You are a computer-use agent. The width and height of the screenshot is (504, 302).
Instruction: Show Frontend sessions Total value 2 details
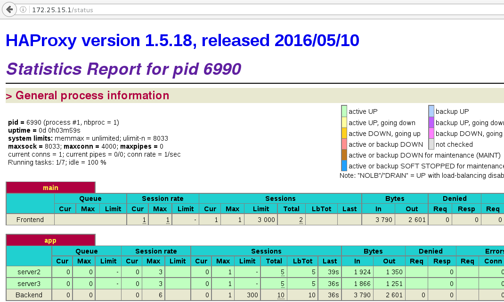coord(301,220)
